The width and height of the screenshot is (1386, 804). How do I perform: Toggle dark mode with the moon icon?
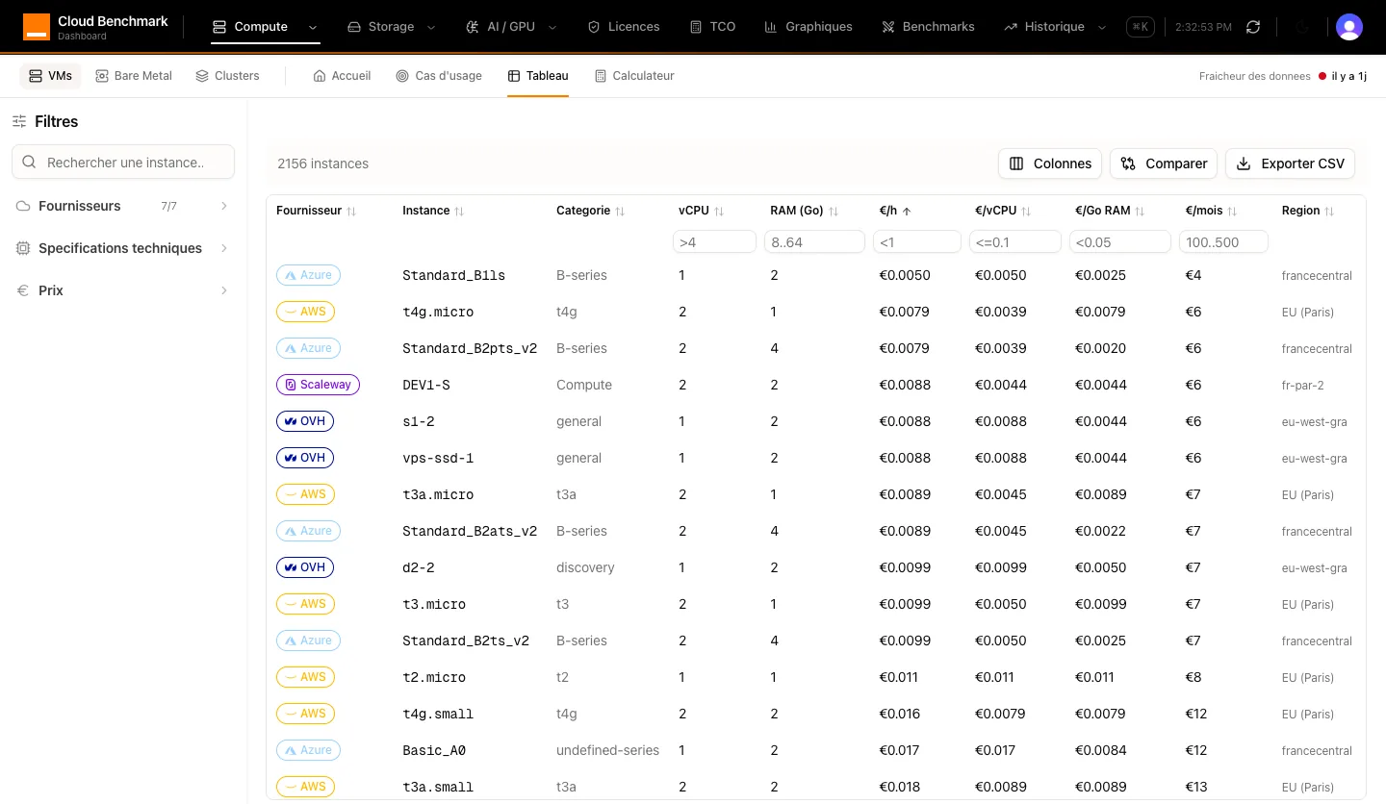pyautogui.click(x=1302, y=27)
